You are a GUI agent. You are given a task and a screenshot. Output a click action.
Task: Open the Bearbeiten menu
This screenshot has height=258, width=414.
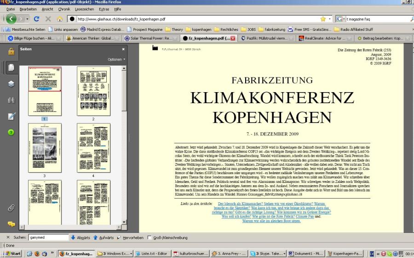28,9
